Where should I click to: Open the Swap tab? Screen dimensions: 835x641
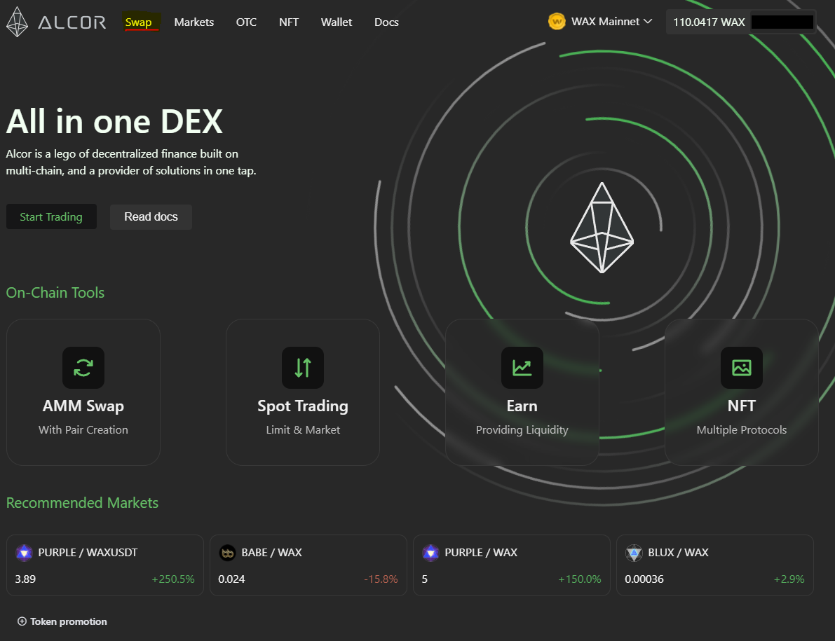tap(138, 22)
